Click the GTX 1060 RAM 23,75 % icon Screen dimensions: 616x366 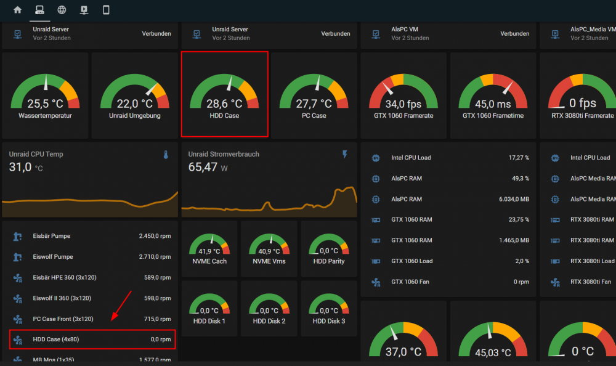point(376,220)
